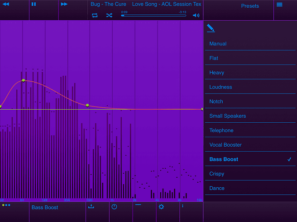Open the hamburger list menu icon
297x222 pixels.
[279, 5]
